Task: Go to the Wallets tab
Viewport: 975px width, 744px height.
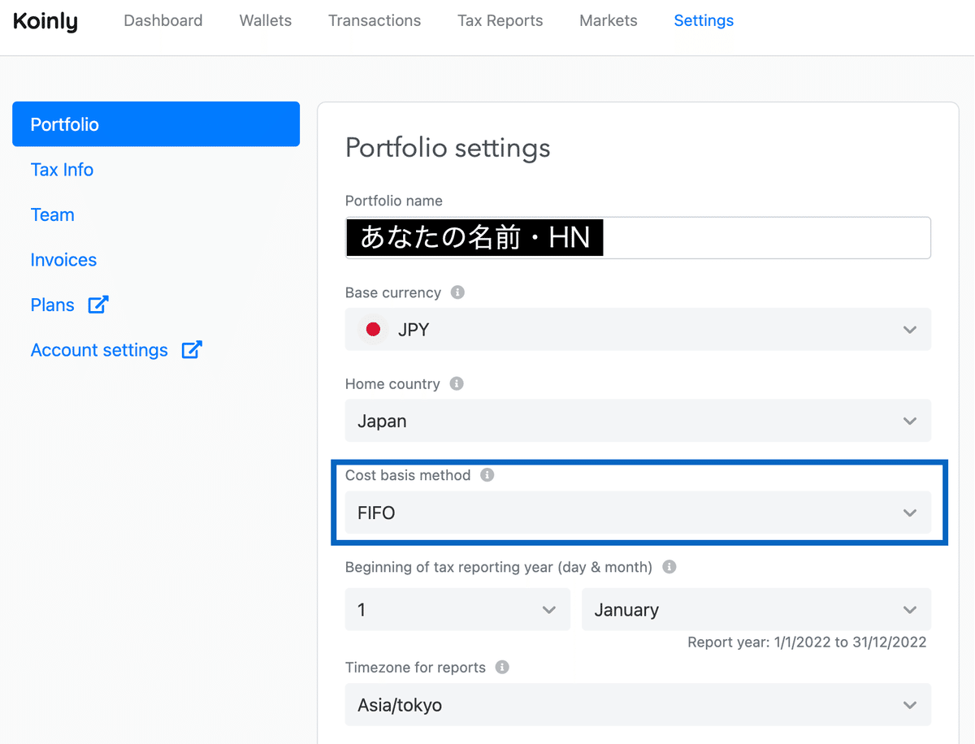Action: pyautogui.click(x=266, y=21)
